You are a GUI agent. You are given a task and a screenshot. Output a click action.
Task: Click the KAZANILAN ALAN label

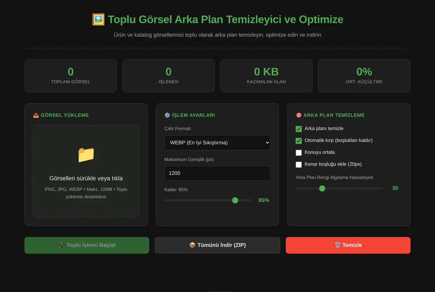266,82
